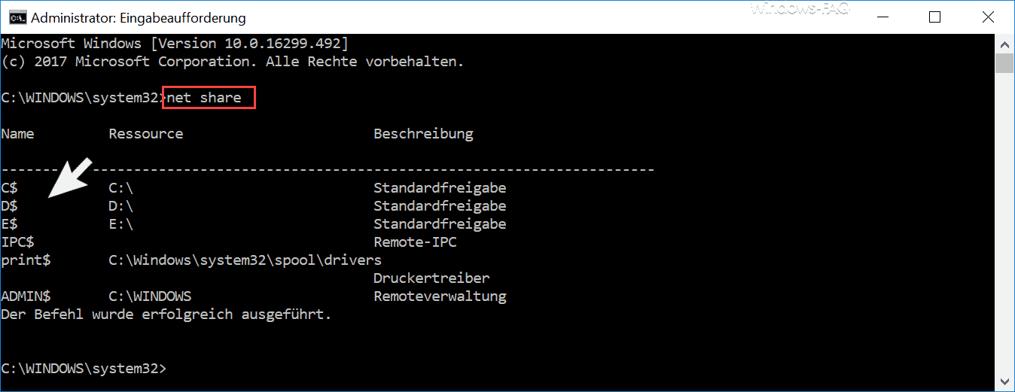Click the 'Beschreibung' column header
Image resolution: width=1015 pixels, height=392 pixels.
pos(423,134)
